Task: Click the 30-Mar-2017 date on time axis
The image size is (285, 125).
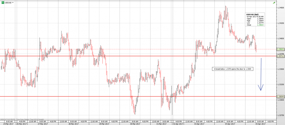Action: (136, 124)
